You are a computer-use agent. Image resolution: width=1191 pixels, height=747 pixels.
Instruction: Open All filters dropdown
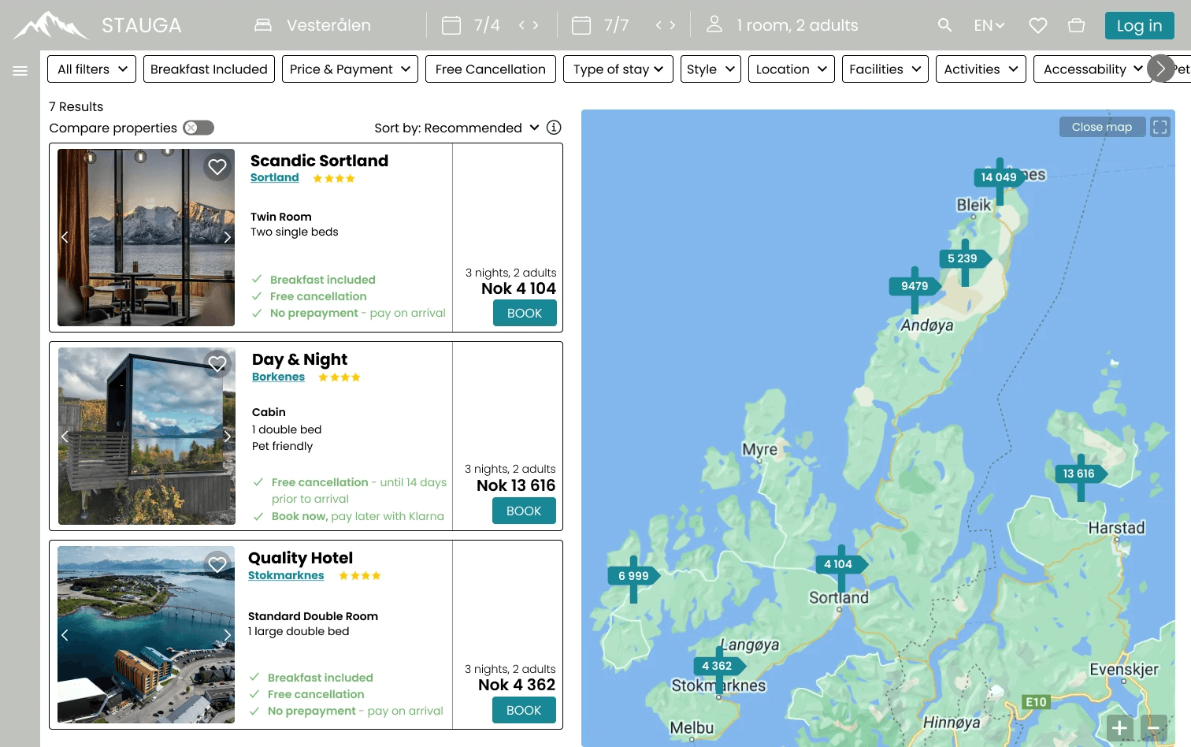(x=91, y=69)
